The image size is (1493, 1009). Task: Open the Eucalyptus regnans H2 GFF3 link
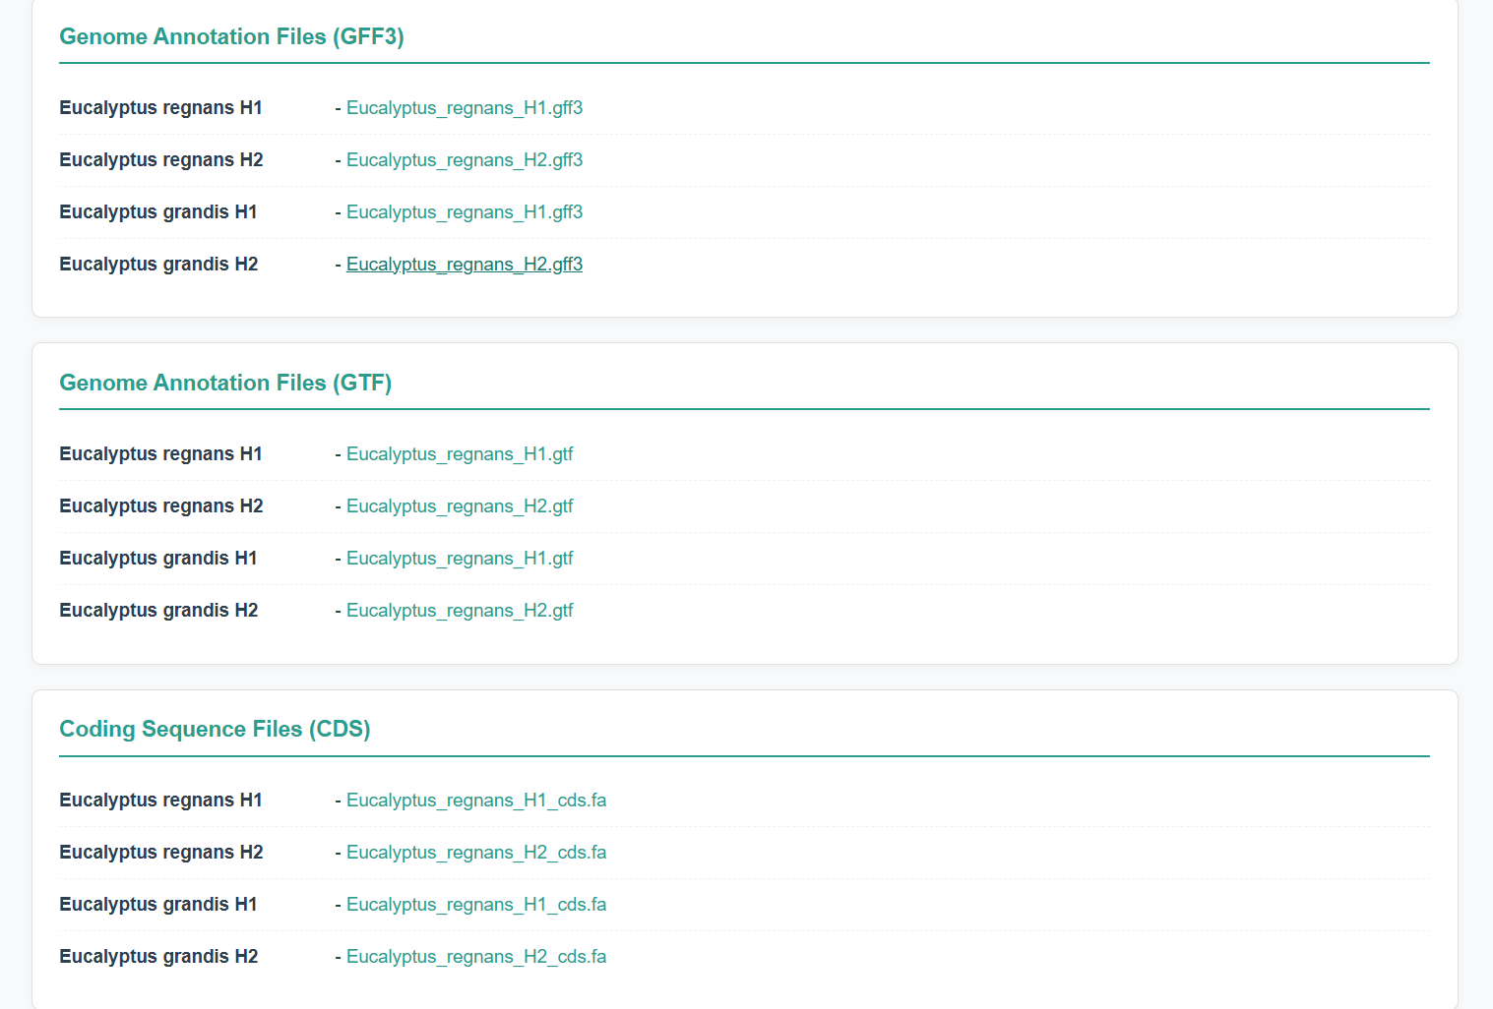click(x=464, y=159)
